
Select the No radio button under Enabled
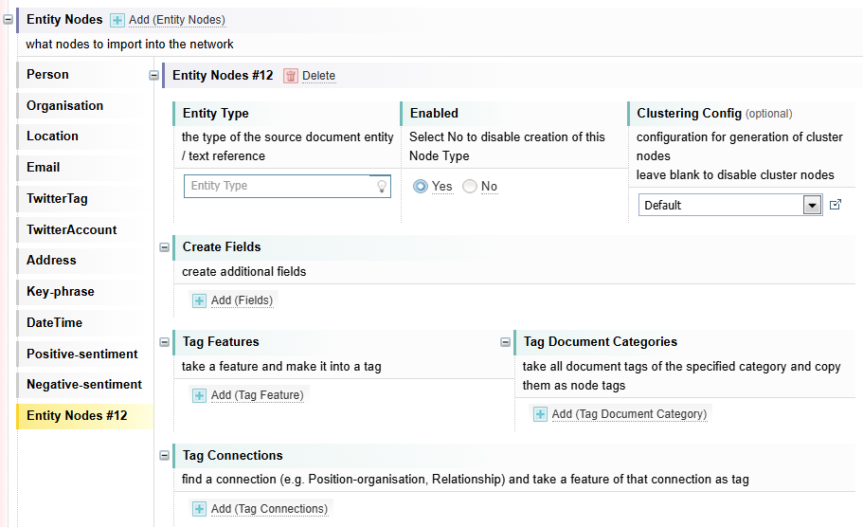click(470, 187)
